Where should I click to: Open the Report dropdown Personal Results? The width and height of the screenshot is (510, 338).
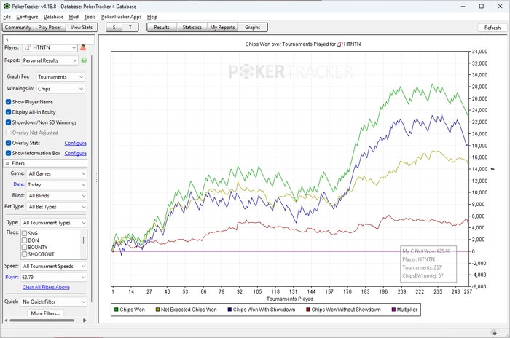(50, 60)
